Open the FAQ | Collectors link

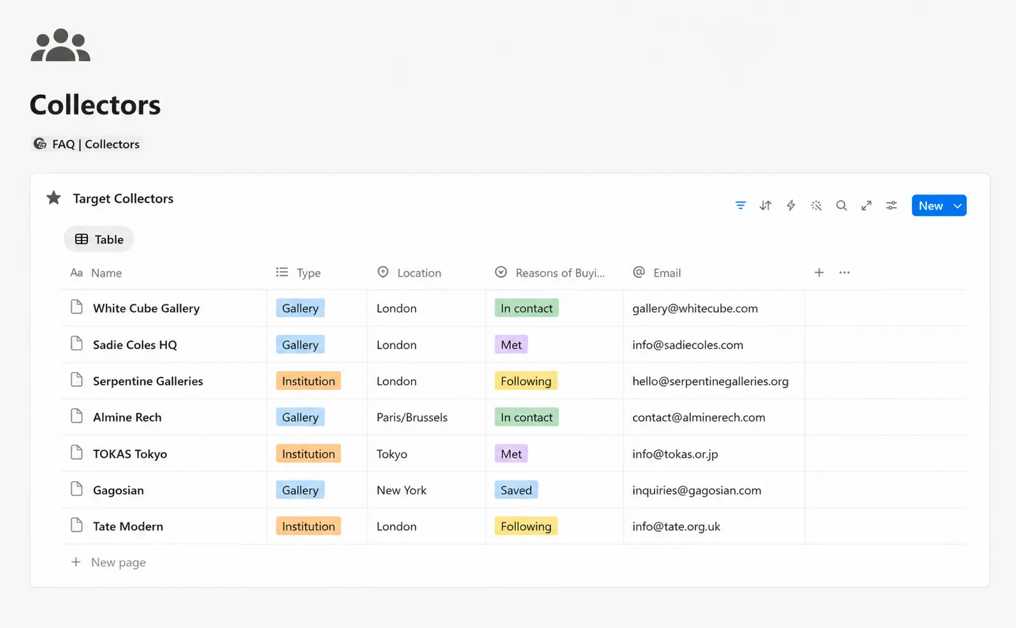pyautogui.click(x=86, y=144)
